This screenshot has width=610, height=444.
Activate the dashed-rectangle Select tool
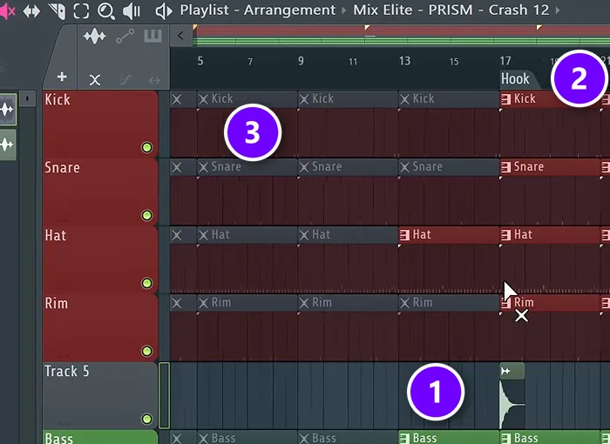81,11
